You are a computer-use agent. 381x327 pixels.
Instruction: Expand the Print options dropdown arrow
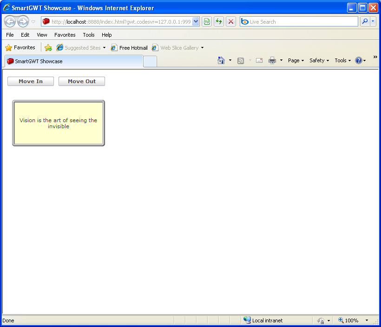[x=281, y=60]
